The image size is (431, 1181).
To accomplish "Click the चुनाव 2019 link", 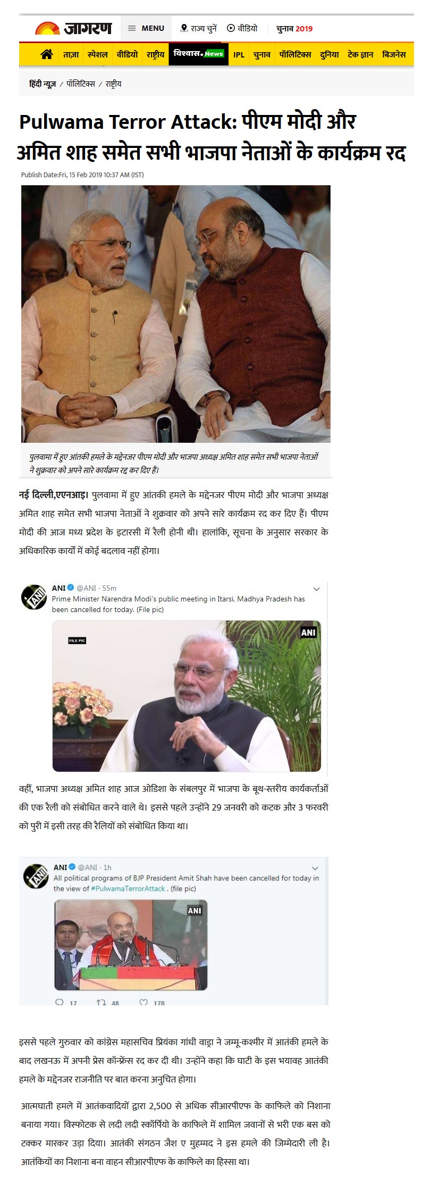I will [294, 29].
